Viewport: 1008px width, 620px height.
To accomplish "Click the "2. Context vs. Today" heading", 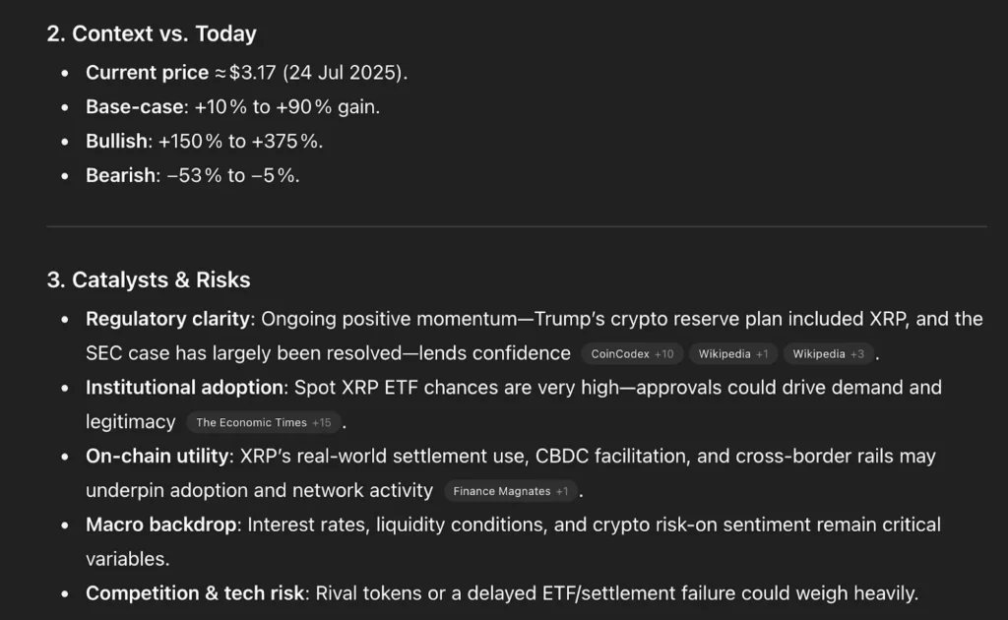I will click(x=152, y=33).
